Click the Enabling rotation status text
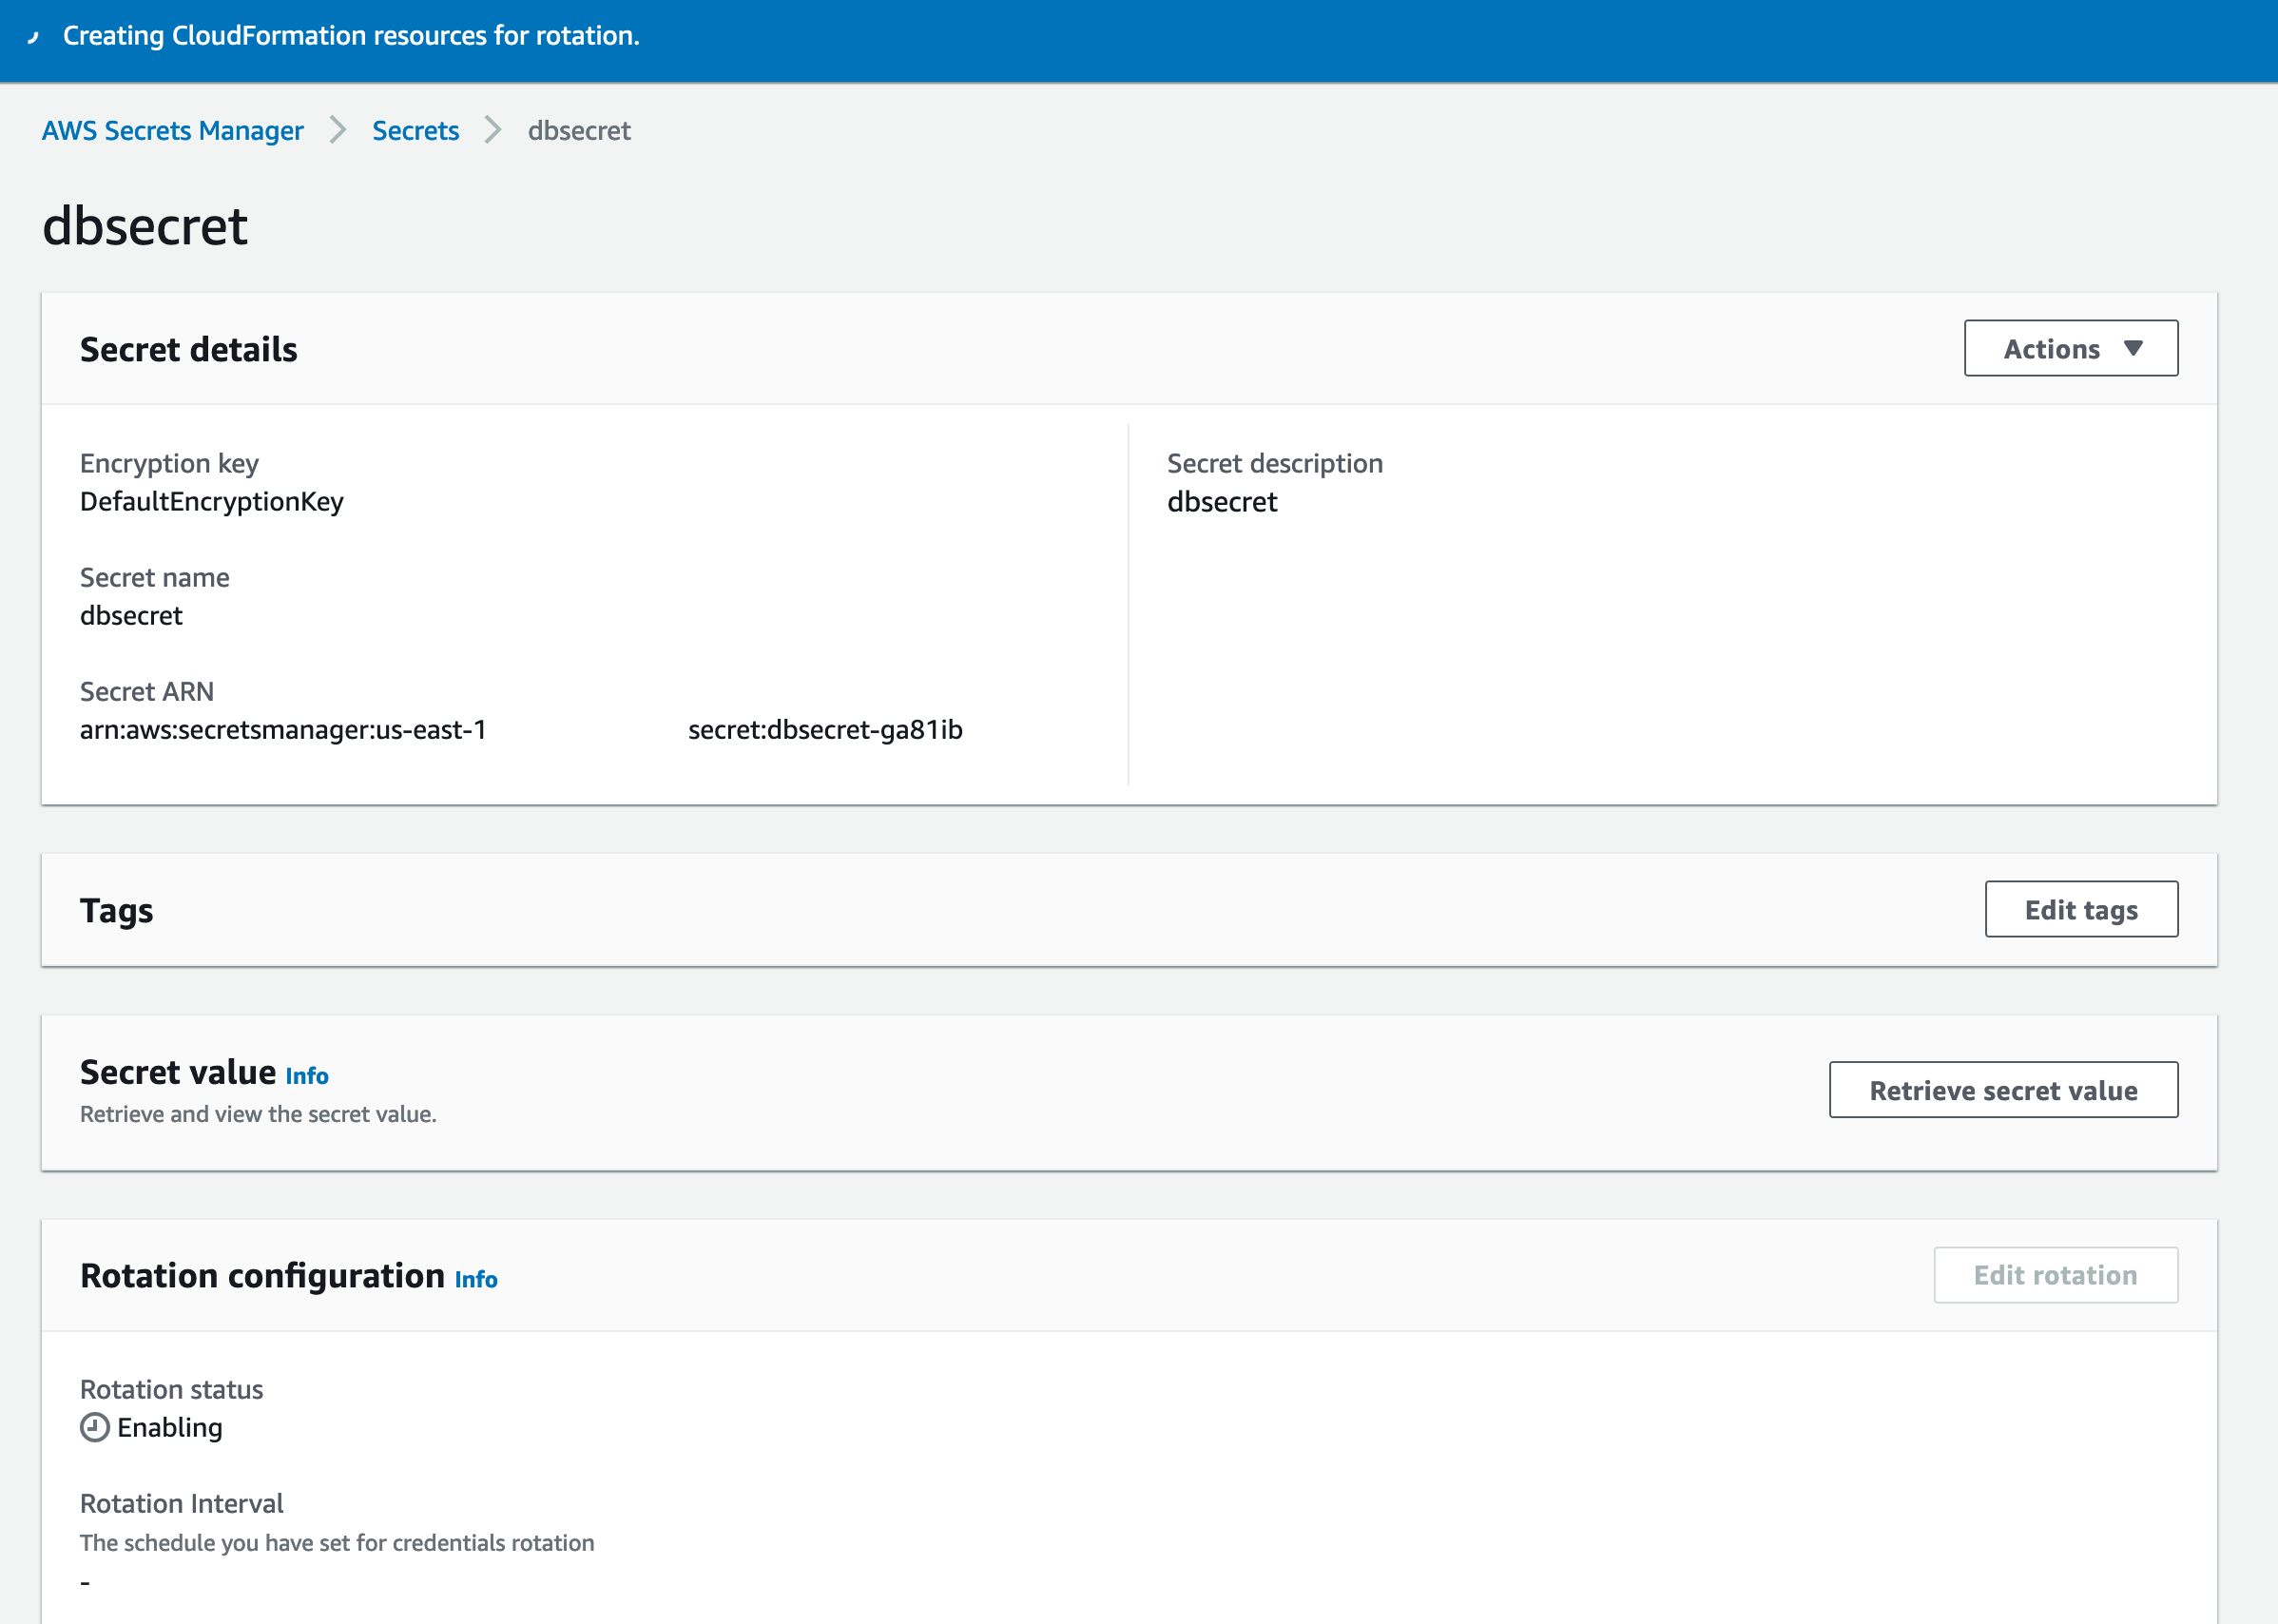Screen dimensions: 2278x1624 tap(170, 1427)
